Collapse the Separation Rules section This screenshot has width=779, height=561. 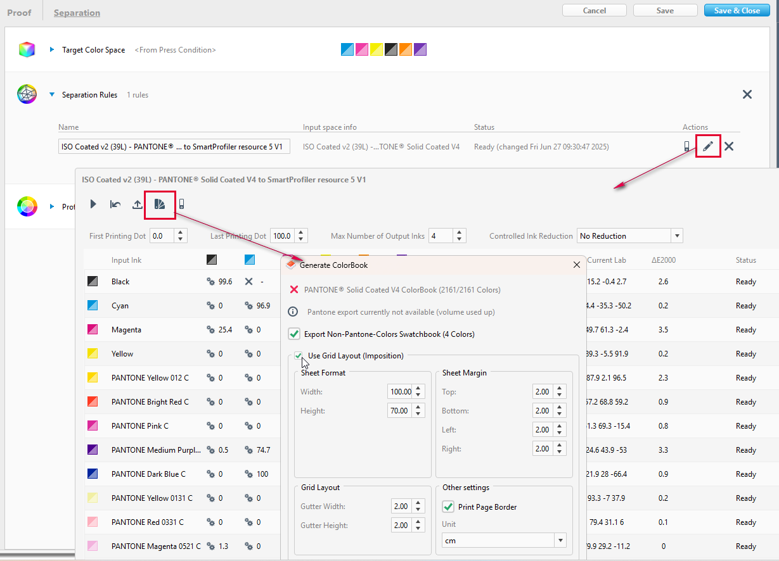click(x=51, y=94)
